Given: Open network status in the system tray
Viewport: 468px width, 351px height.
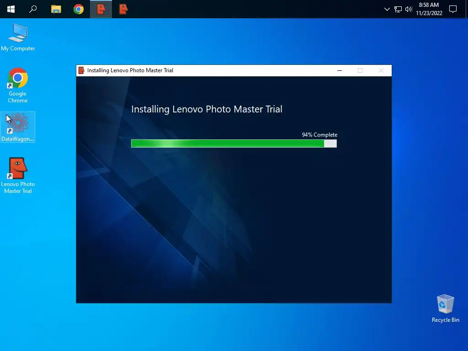Looking at the screenshot, I should (398, 9).
